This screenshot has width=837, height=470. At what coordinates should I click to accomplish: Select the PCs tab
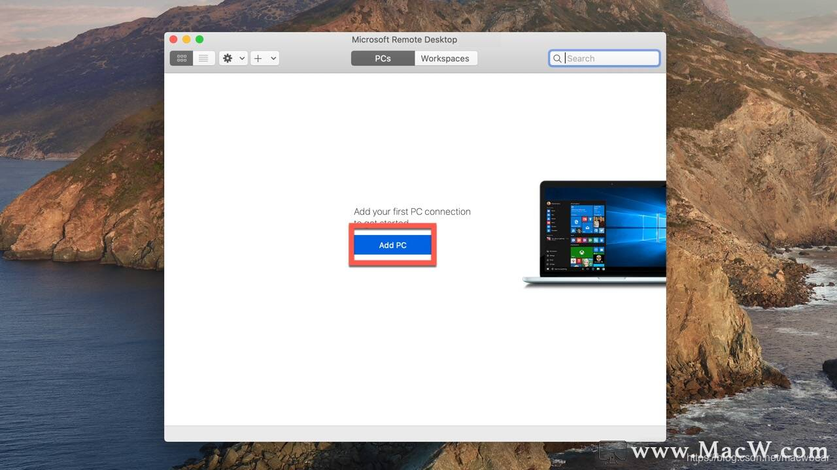383,58
